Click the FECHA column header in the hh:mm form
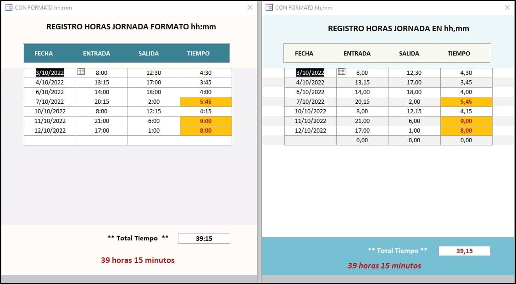The height and width of the screenshot is (284, 516). tap(44, 53)
